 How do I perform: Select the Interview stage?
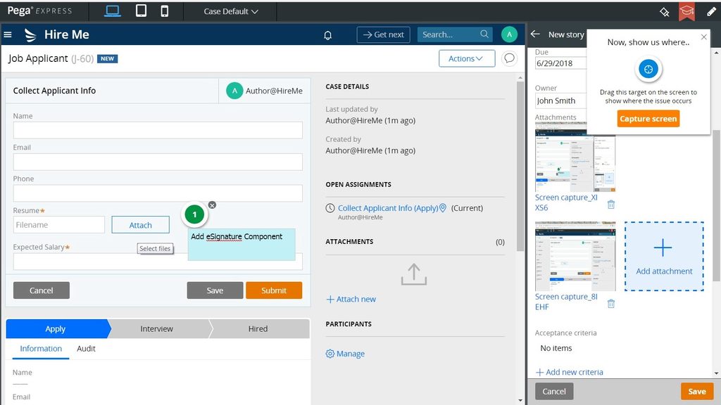click(156, 328)
